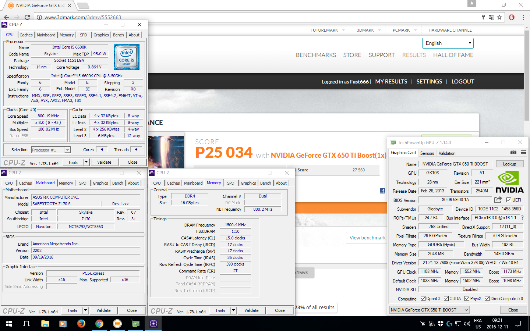
Task: Open File Explorer from the taskbar
Action: tap(45, 324)
